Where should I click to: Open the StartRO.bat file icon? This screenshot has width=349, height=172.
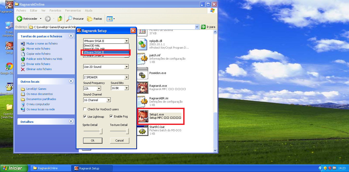pos(142,130)
